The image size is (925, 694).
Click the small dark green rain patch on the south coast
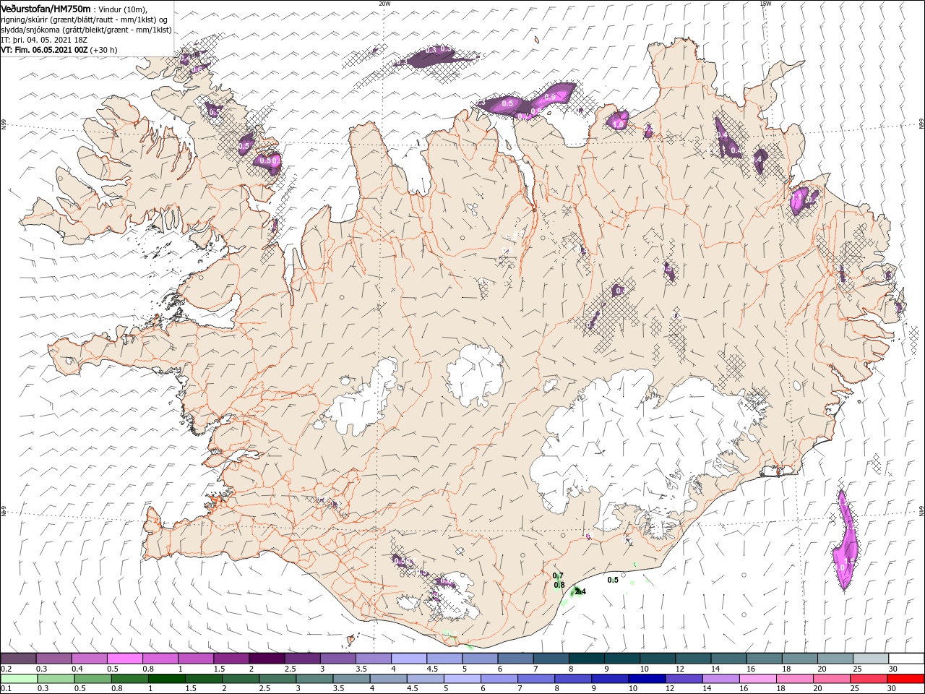coord(576,592)
